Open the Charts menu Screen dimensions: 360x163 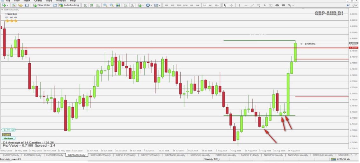[38, 1]
